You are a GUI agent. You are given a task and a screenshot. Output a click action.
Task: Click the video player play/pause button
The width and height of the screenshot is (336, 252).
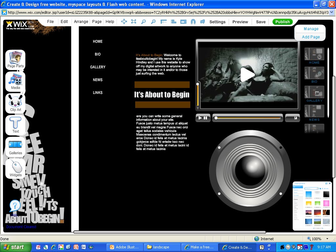coord(203,118)
